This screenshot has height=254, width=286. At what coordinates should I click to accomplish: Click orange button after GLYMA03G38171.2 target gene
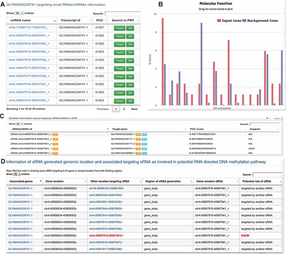(138, 144)
